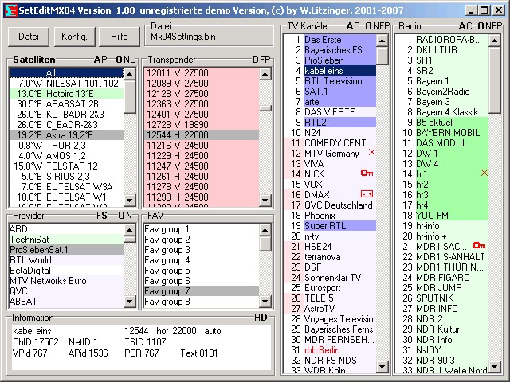Click TV Kanäle list scroll-down arrow
The height and width of the screenshot is (382, 510).
pyautogui.click(x=382, y=367)
